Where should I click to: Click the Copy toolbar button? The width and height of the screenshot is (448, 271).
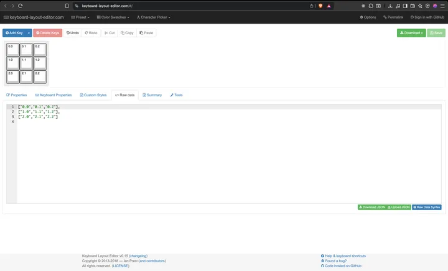tap(127, 32)
